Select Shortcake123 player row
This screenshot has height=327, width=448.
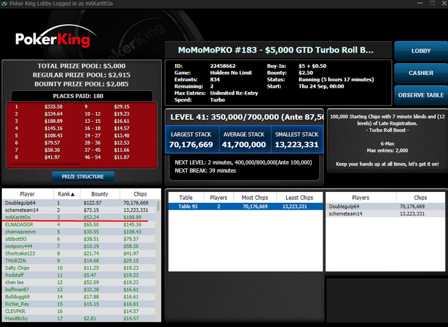[79, 253]
